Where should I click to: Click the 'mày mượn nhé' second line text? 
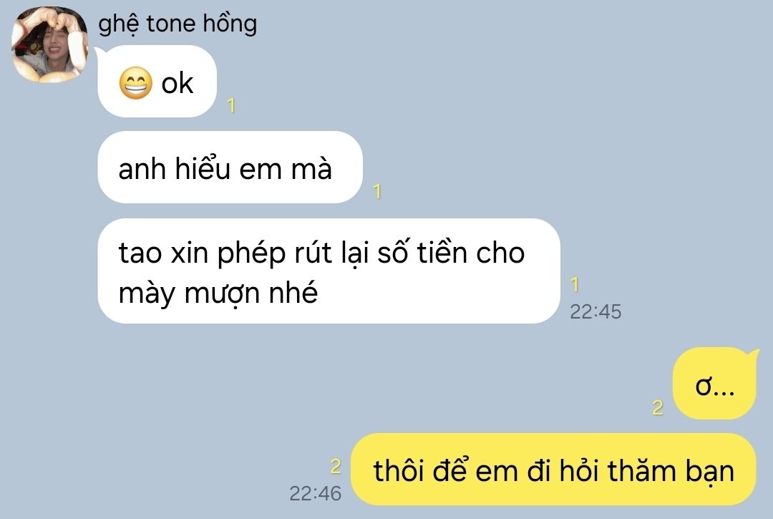coord(218,294)
